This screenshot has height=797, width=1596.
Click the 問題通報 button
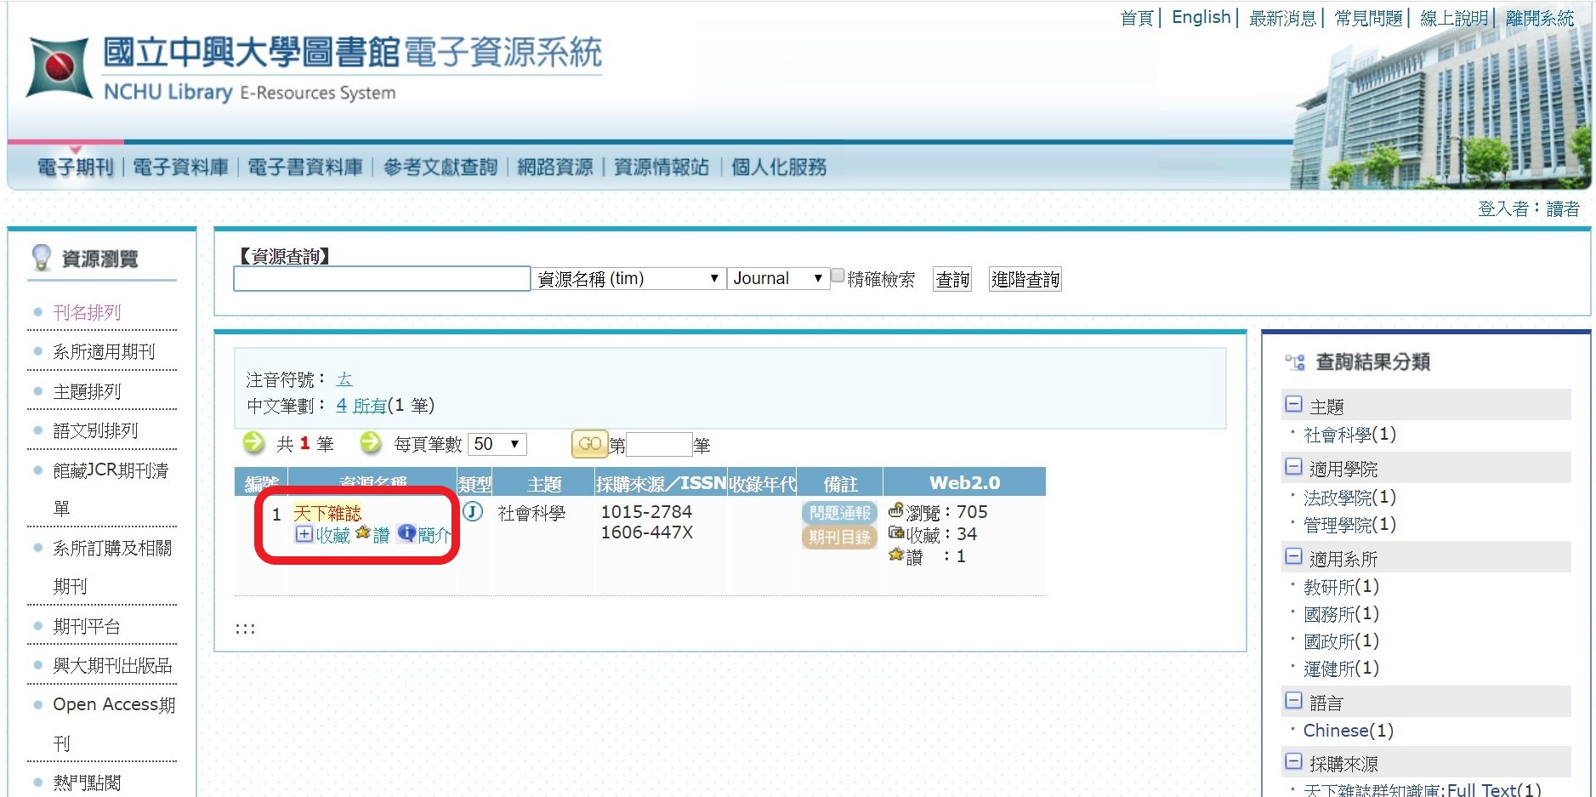839,513
